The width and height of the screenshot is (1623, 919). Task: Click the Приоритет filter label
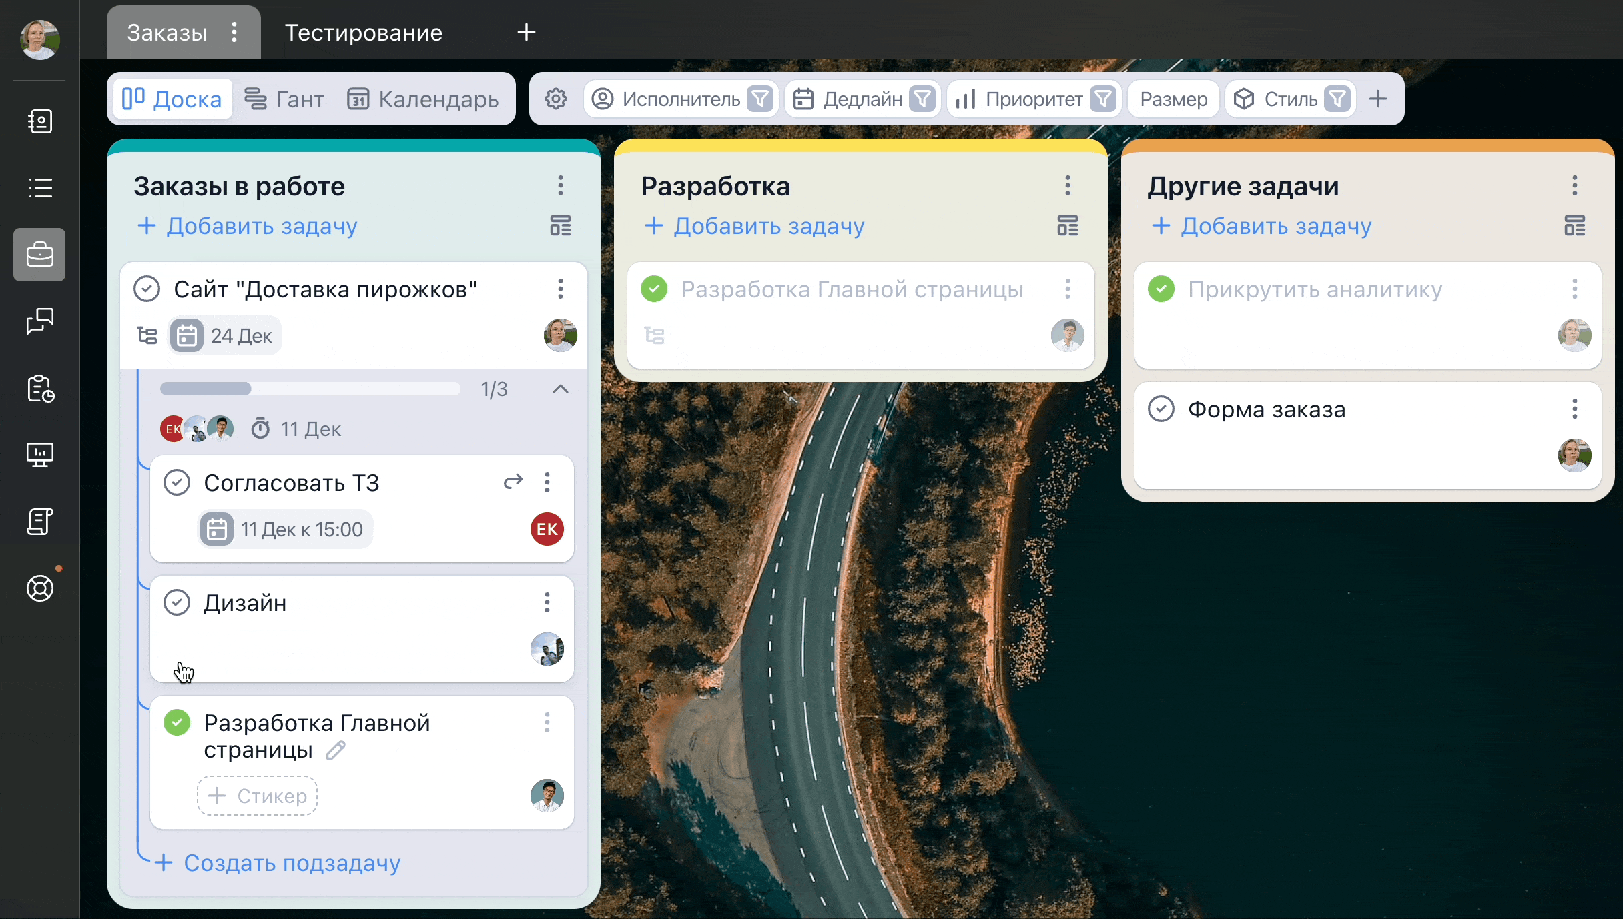(x=1034, y=99)
